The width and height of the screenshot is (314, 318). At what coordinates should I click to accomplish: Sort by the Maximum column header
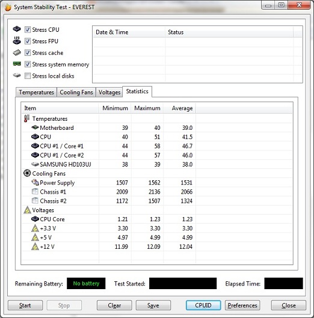147,108
